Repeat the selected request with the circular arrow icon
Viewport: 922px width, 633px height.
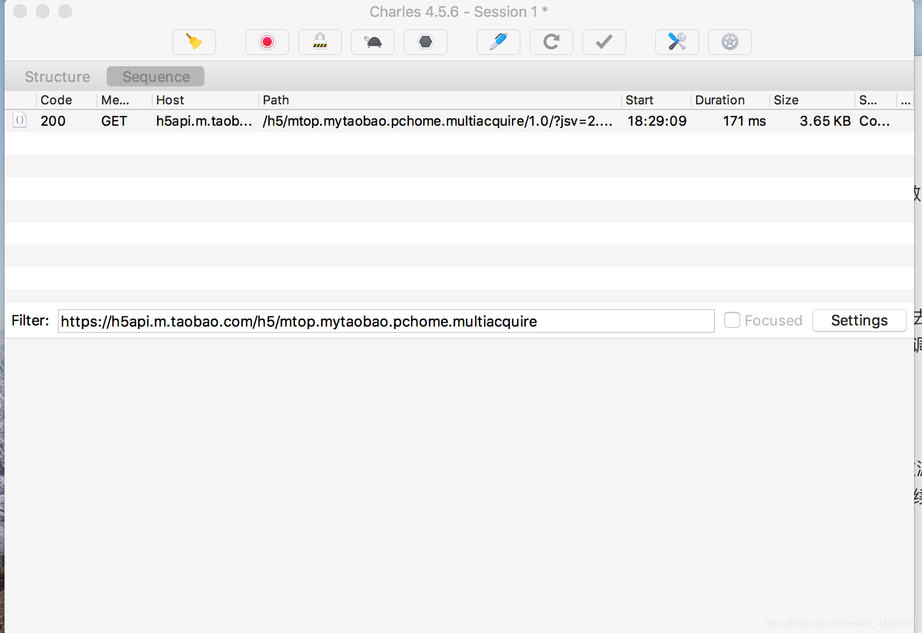[x=551, y=42]
